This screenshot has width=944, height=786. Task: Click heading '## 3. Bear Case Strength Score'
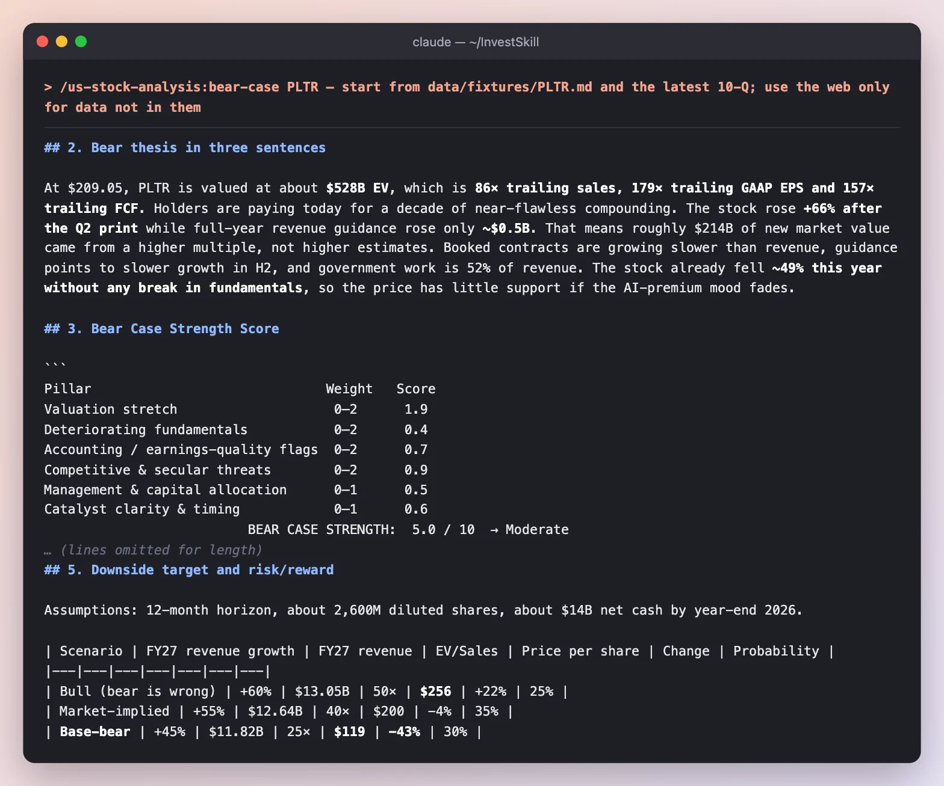click(x=161, y=329)
